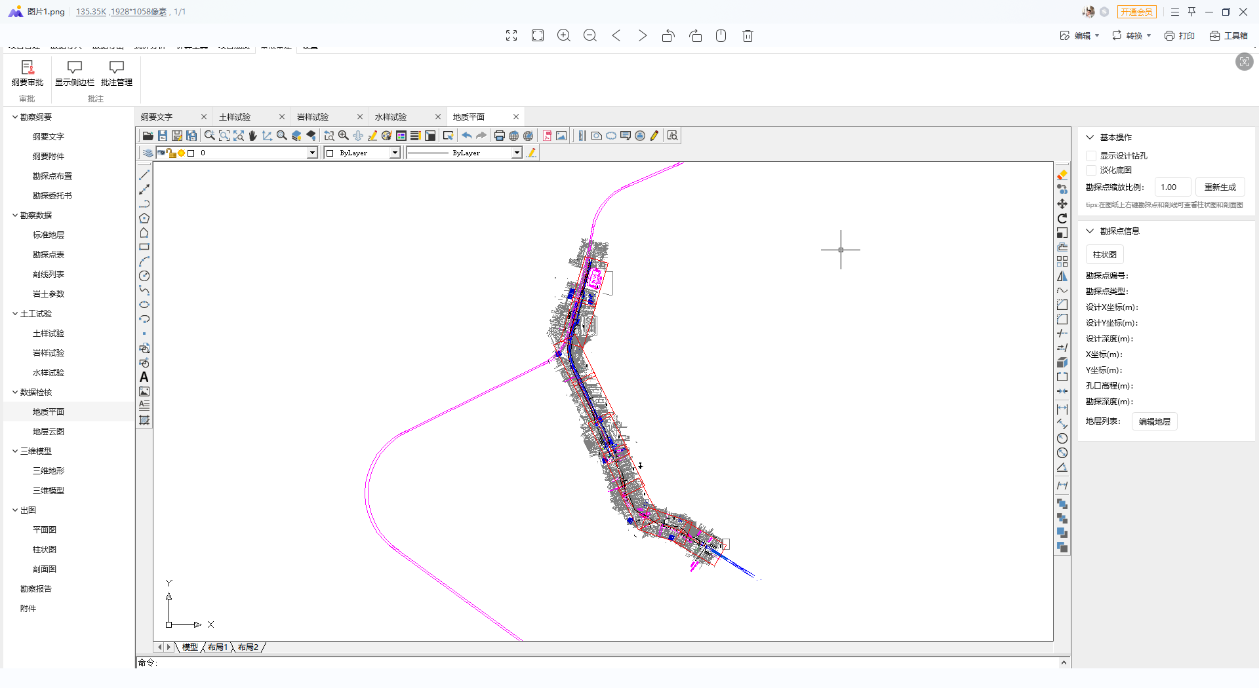1259x688 pixels.
Task: Click the print drawing icon
Action: pos(500,136)
